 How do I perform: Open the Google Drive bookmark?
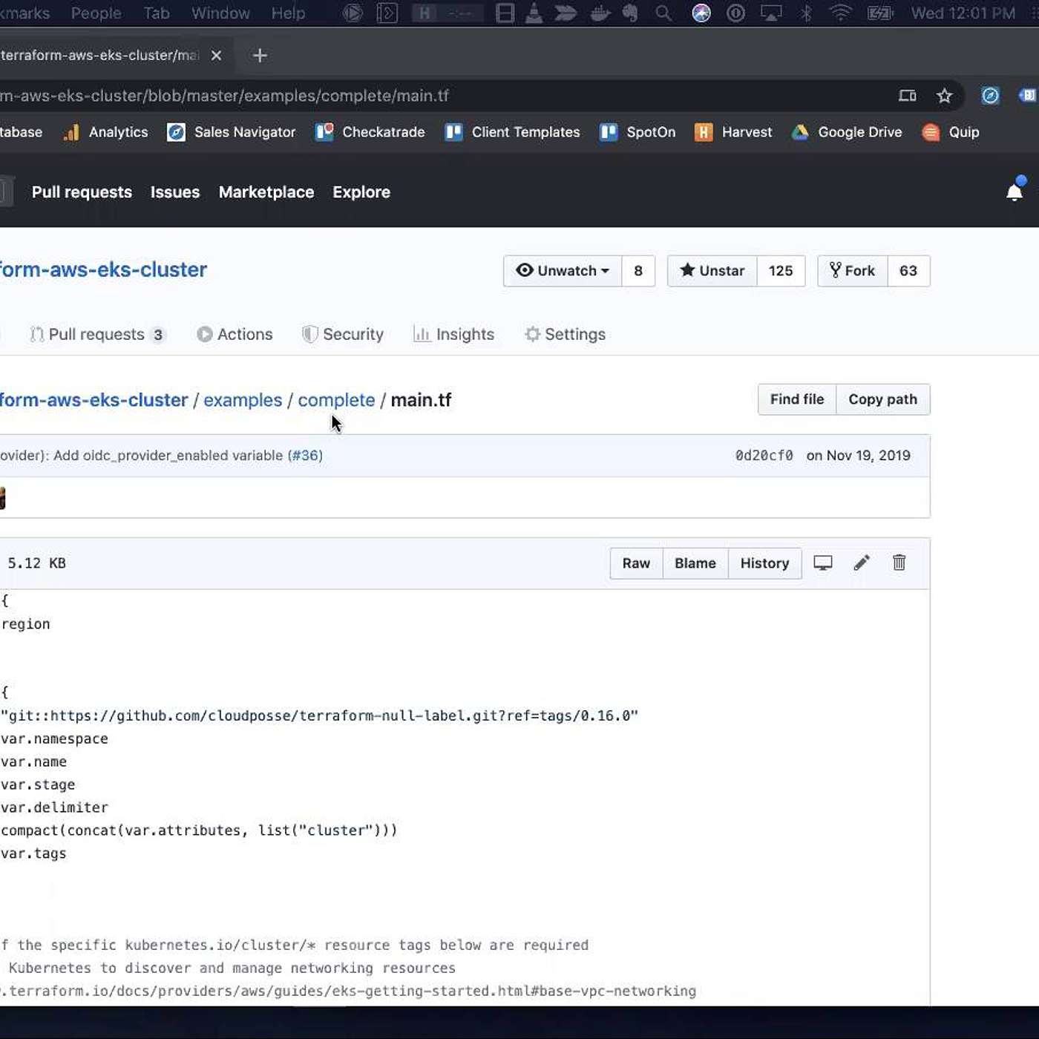(847, 132)
